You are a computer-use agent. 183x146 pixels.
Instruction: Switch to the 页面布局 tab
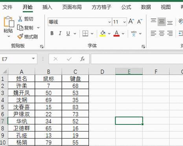pos(72,7)
